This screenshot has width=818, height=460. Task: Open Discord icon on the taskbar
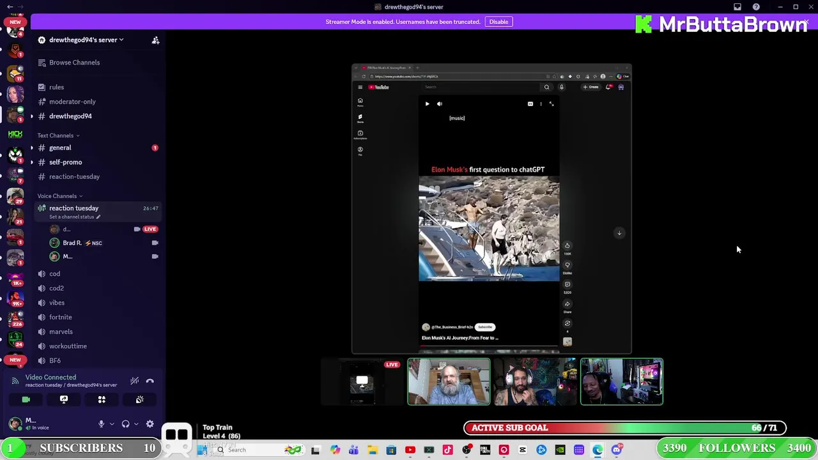[x=617, y=450]
